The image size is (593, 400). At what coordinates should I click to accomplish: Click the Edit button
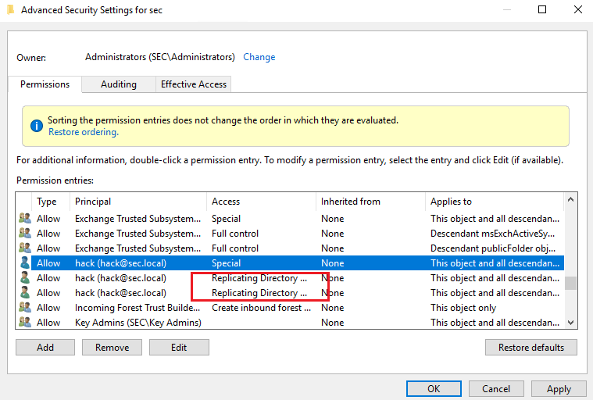(179, 347)
